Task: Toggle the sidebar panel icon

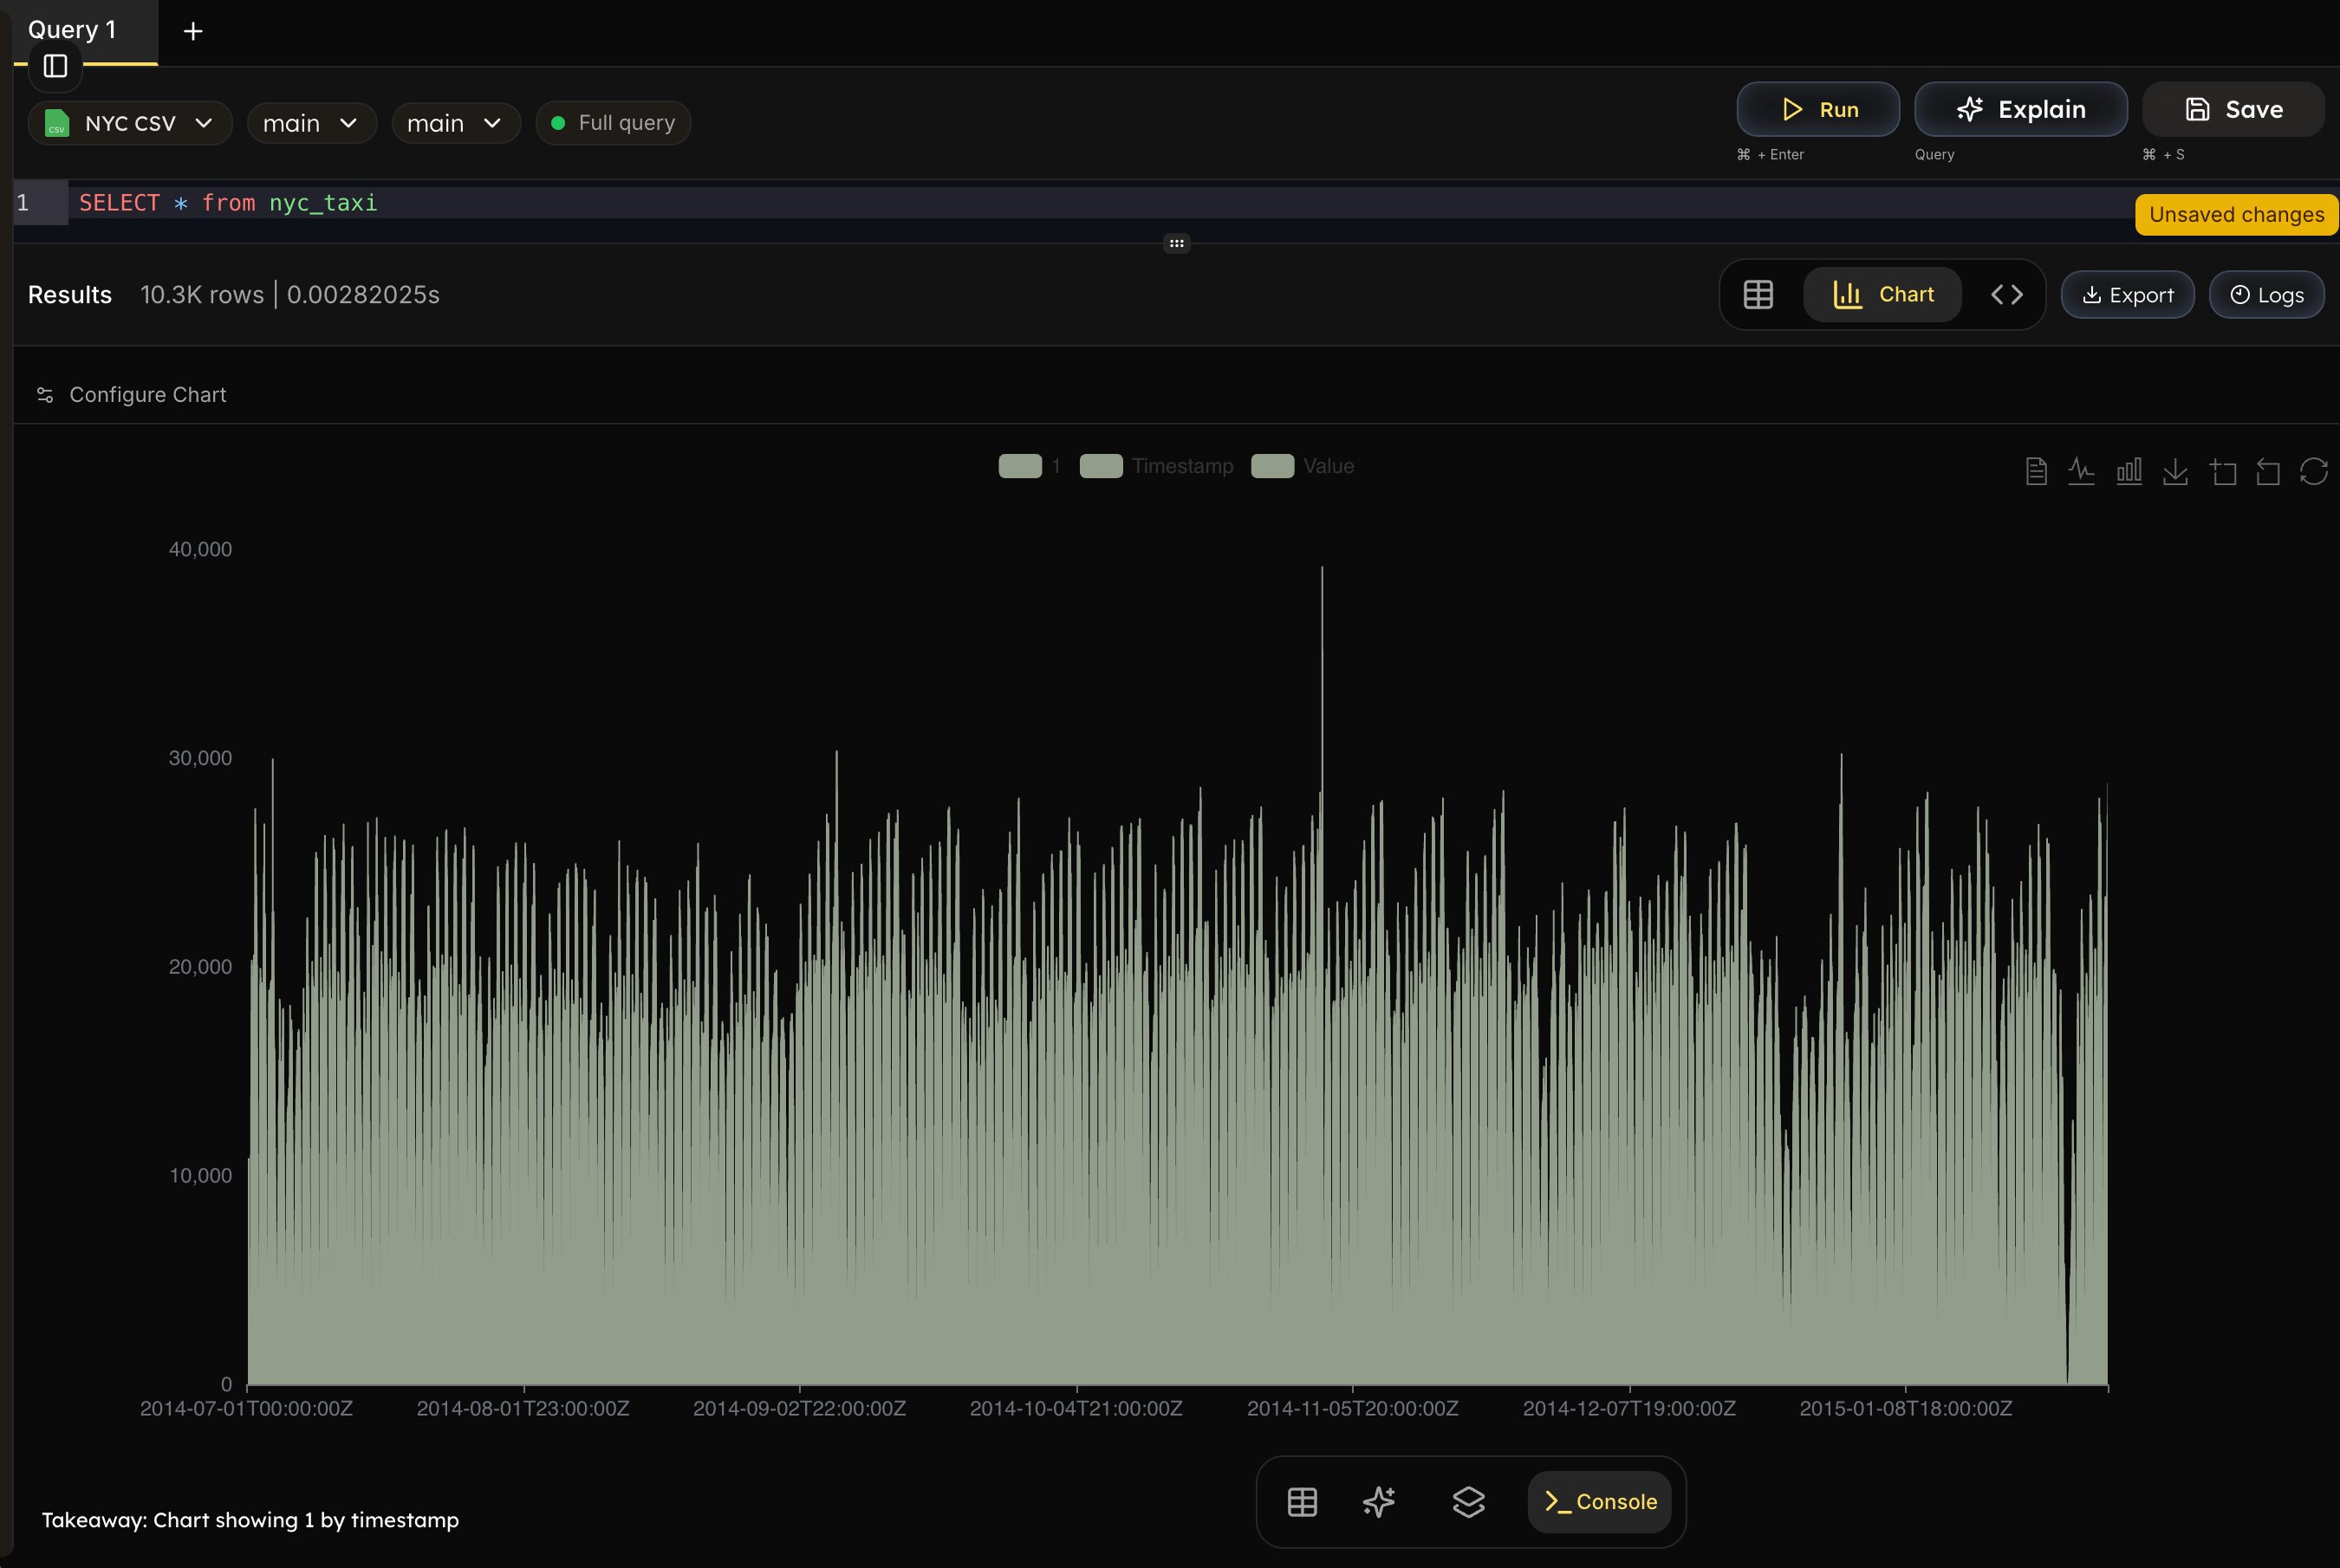Action: [55, 66]
